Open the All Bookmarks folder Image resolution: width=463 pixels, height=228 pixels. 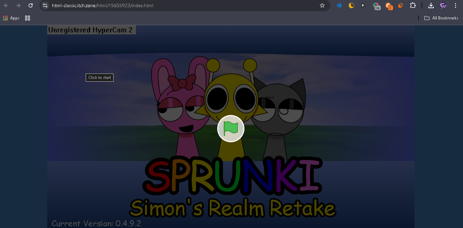point(441,18)
